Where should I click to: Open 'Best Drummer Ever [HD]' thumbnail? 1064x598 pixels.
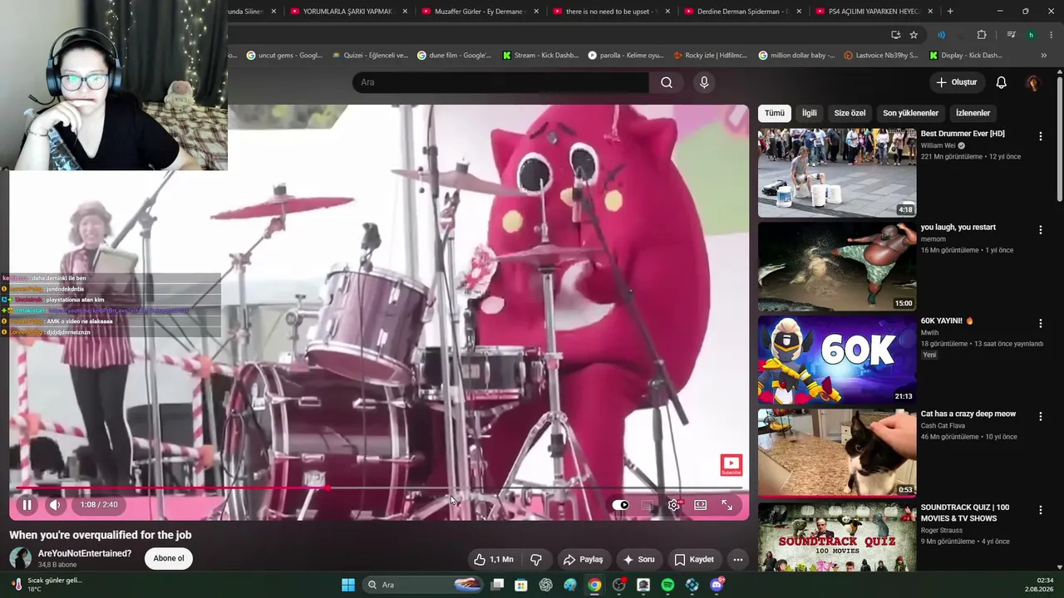[x=837, y=173]
